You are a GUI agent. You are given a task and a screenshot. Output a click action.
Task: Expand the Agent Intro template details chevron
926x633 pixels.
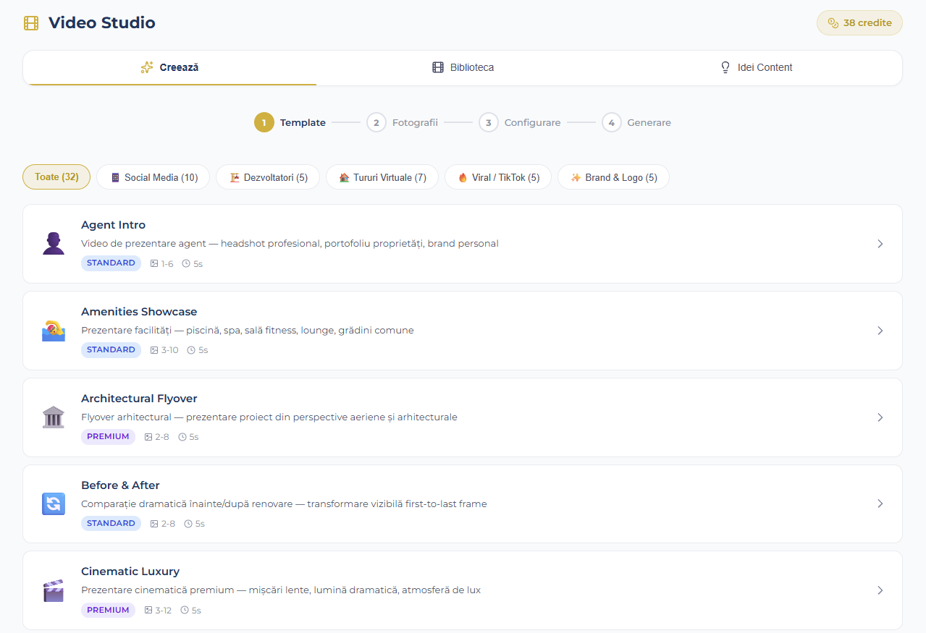coord(880,244)
